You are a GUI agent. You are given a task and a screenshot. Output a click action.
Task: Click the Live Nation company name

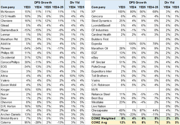click(99, 106)
